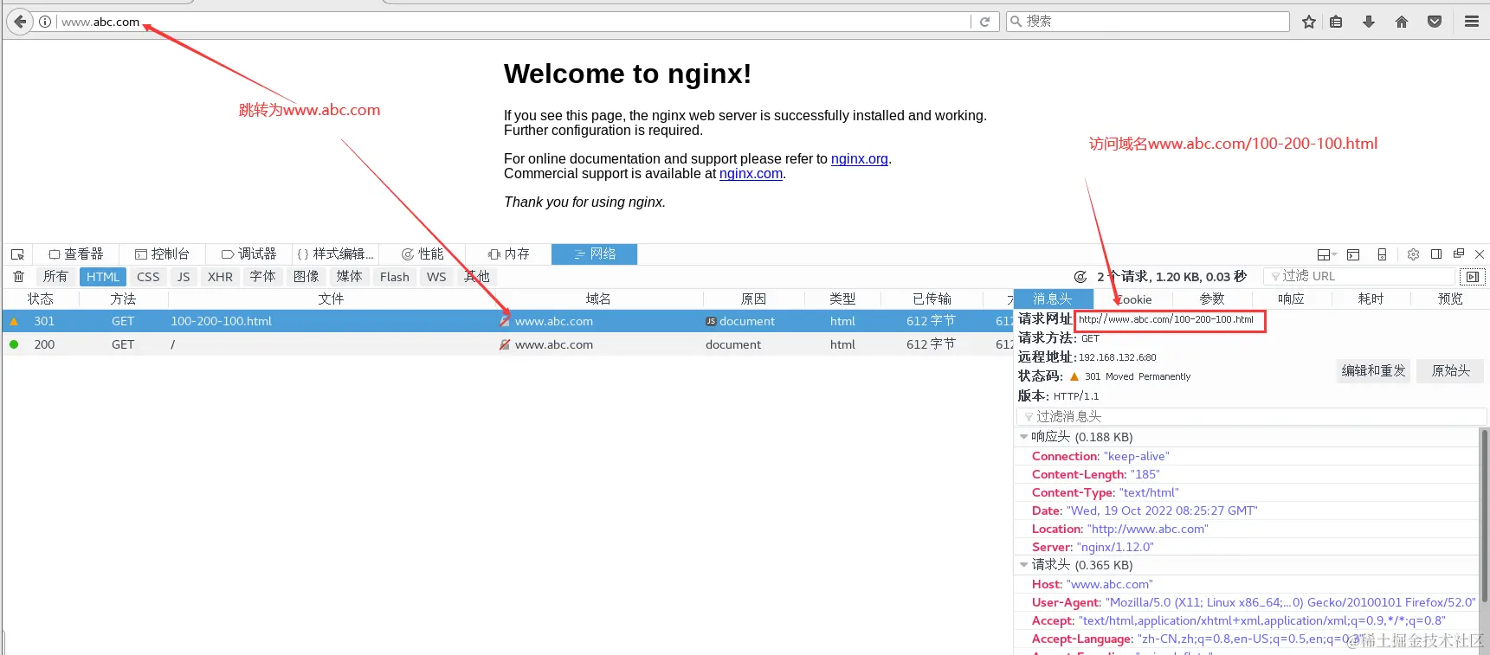Viewport: 1490px width, 655px height.
Task: Show devtools in a separate window
Action: [1459, 254]
